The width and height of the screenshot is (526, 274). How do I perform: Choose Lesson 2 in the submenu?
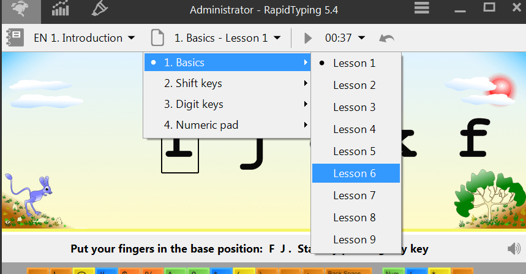coord(356,85)
